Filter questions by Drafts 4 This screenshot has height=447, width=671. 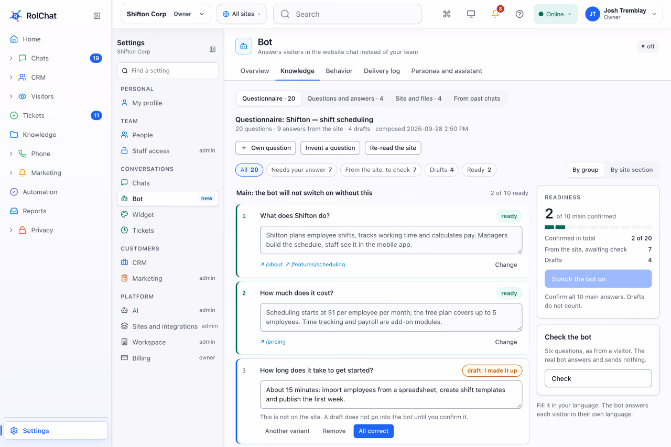pos(441,170)
